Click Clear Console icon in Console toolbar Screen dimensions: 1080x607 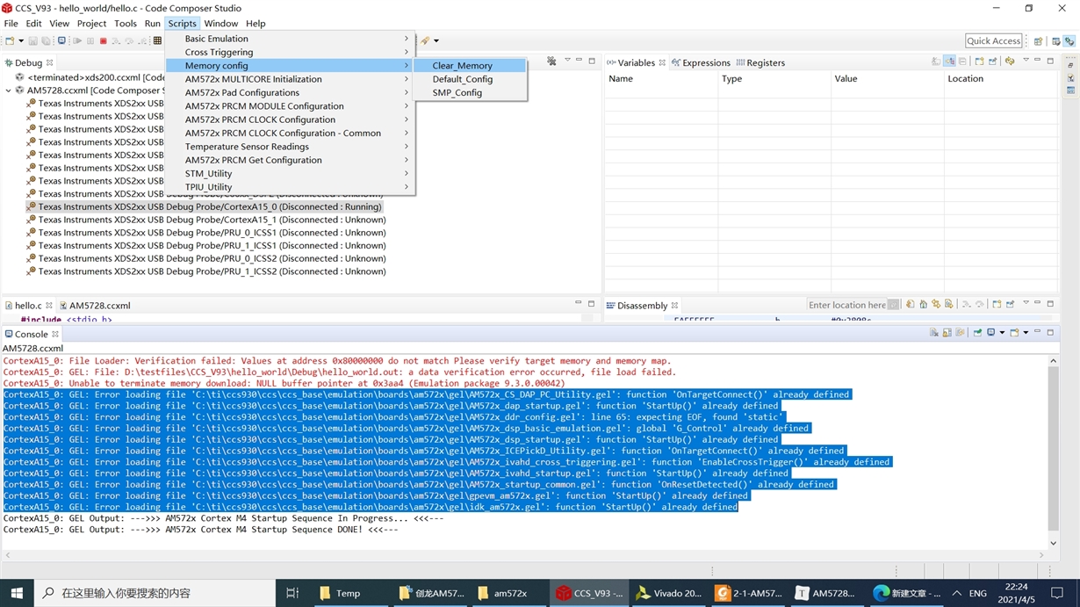tap(934, 332)
